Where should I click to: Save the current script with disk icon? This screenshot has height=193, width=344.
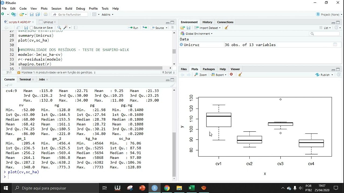tap(26, 28)
